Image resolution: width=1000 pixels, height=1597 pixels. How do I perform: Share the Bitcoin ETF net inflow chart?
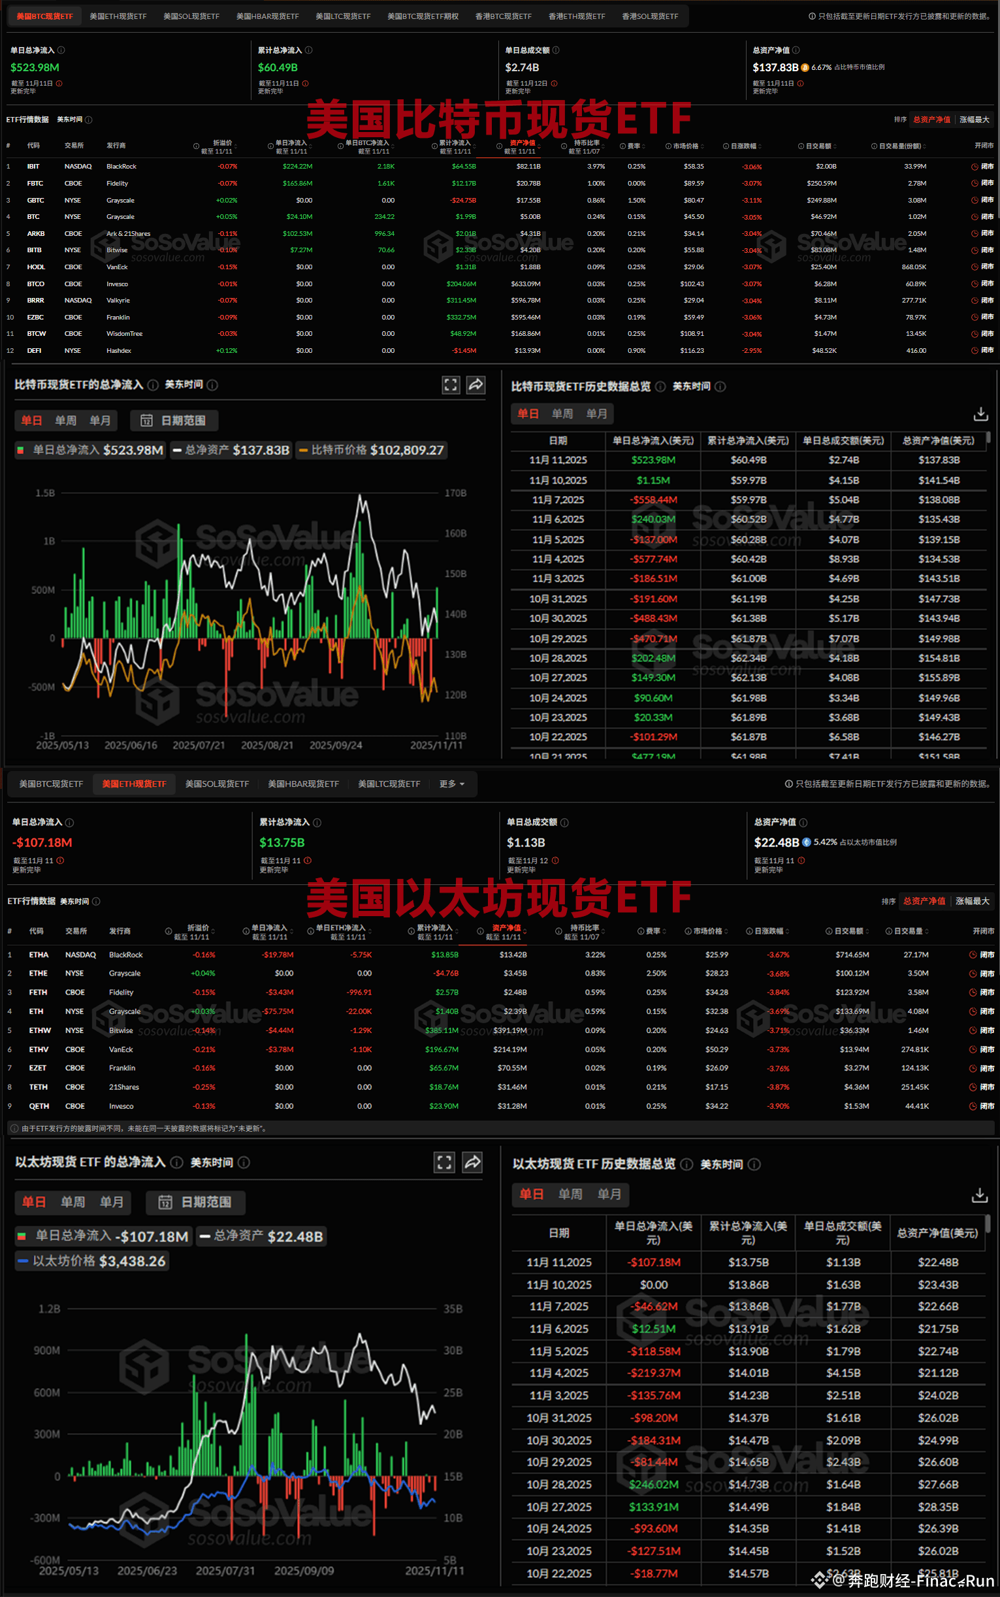click(476, 385)
